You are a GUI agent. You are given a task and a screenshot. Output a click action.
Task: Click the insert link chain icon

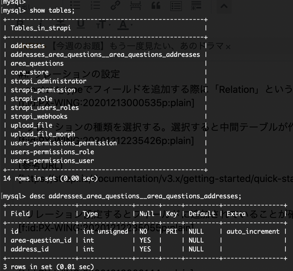tap(115, 5)
